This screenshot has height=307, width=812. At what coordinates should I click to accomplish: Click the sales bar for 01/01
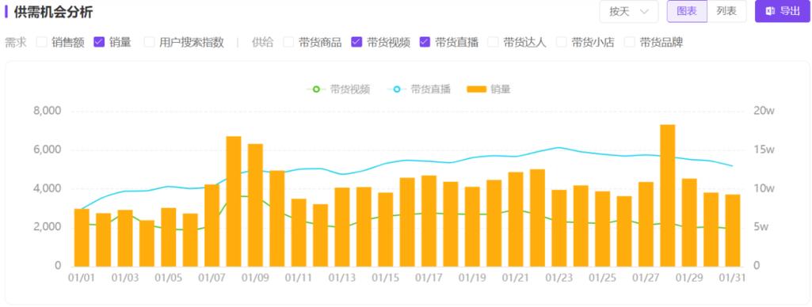[82, 237]
